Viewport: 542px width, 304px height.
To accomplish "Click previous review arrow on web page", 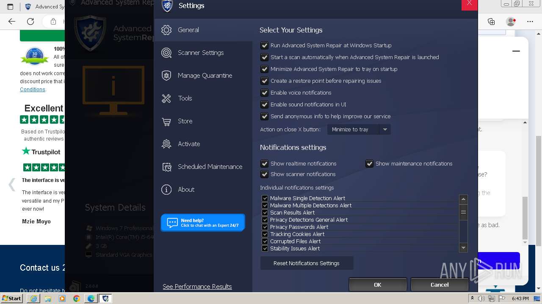I will tap(12, 185).
